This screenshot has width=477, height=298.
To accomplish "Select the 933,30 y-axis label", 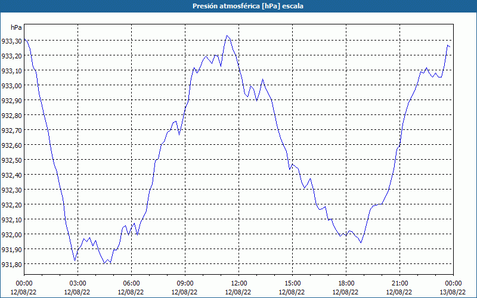I will (11, 41).
